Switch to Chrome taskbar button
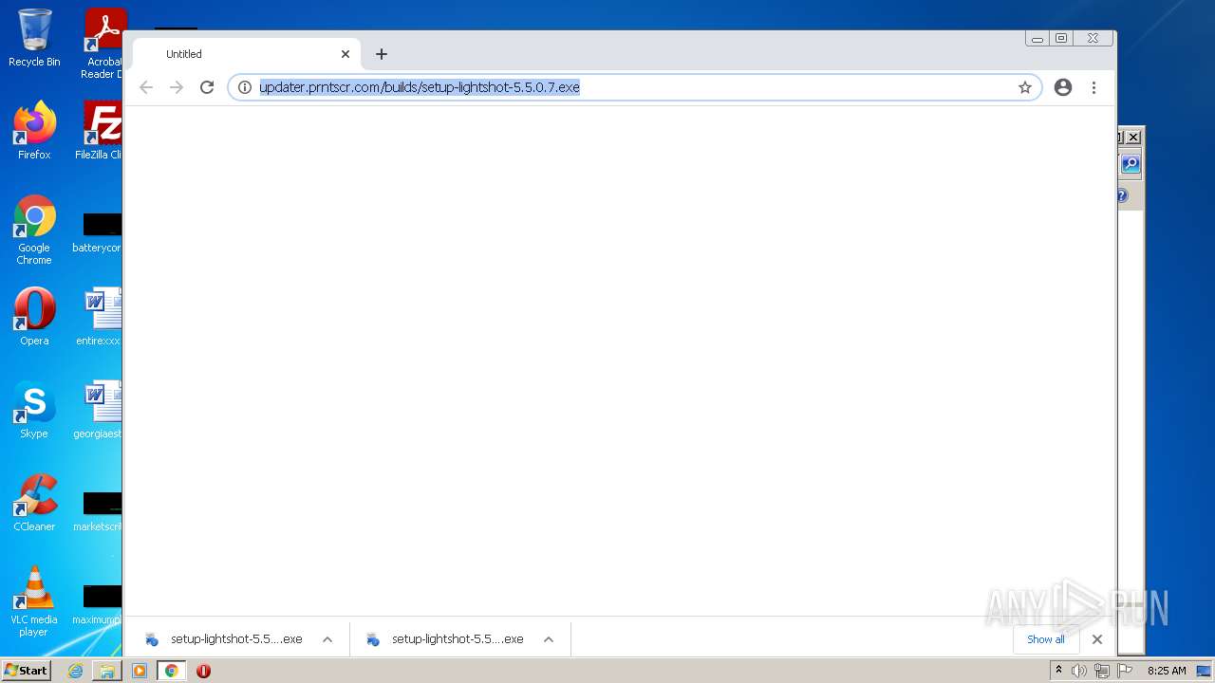The image size is (1215, 683). (172, 671)
